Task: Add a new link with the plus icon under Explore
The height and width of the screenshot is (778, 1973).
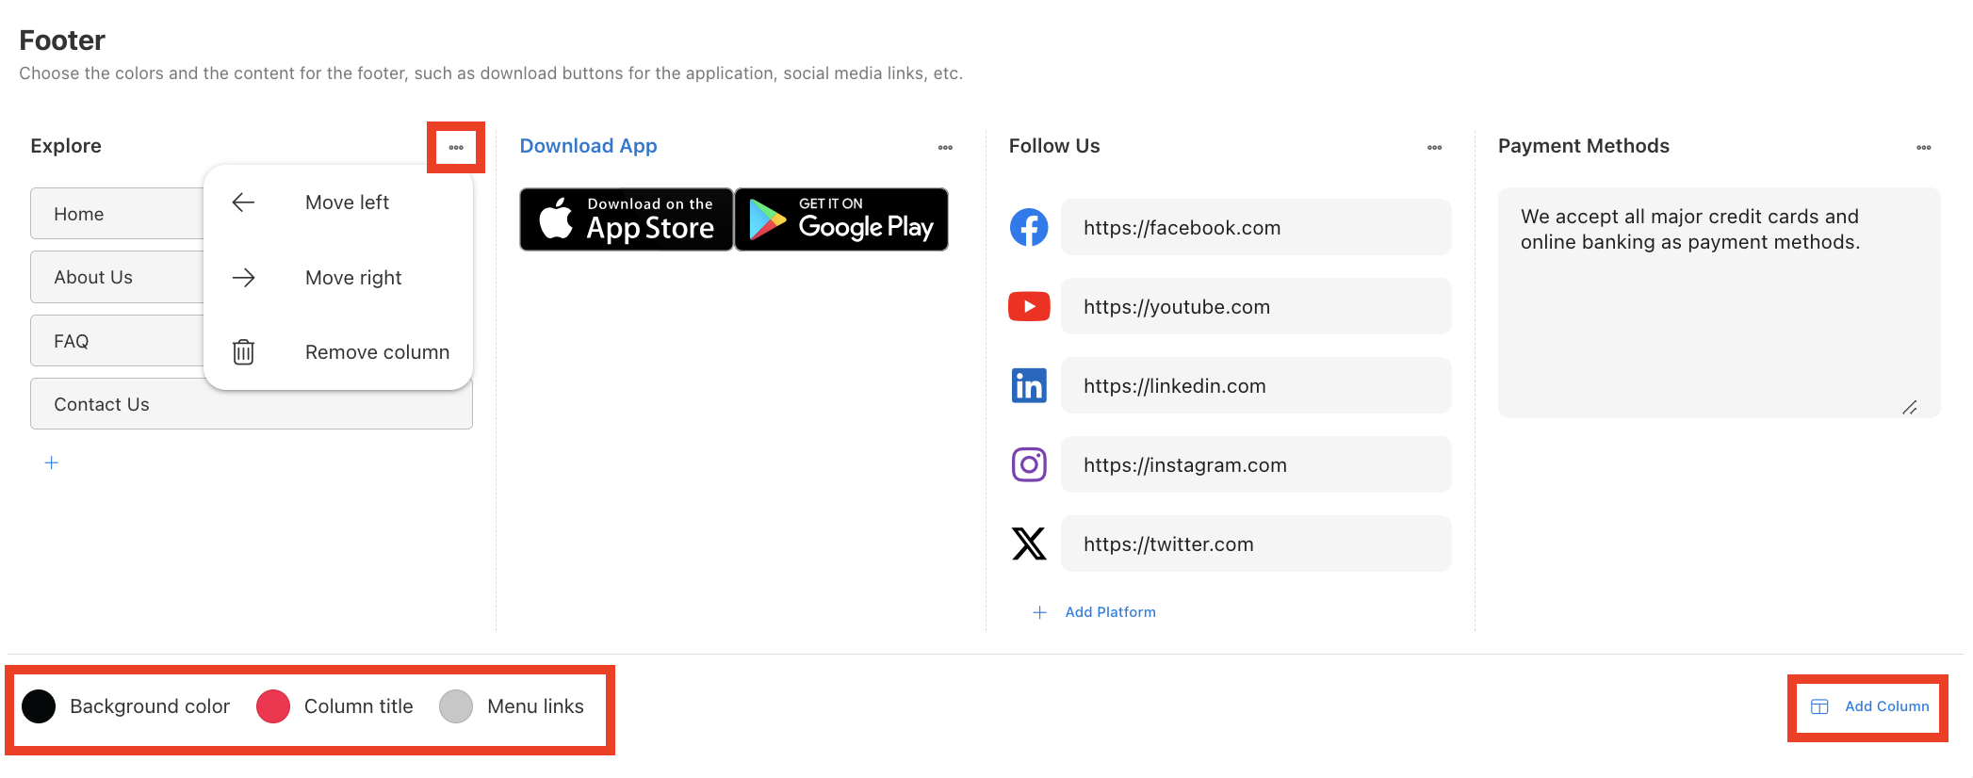Action: [x=52, y=462]
